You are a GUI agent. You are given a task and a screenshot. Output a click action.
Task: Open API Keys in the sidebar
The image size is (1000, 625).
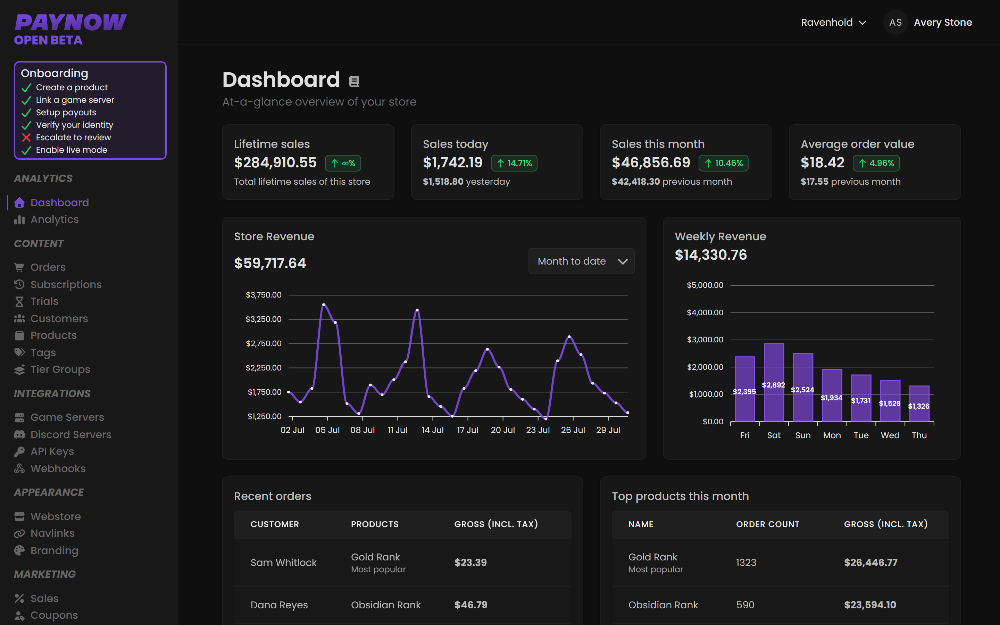click(52, 451)
